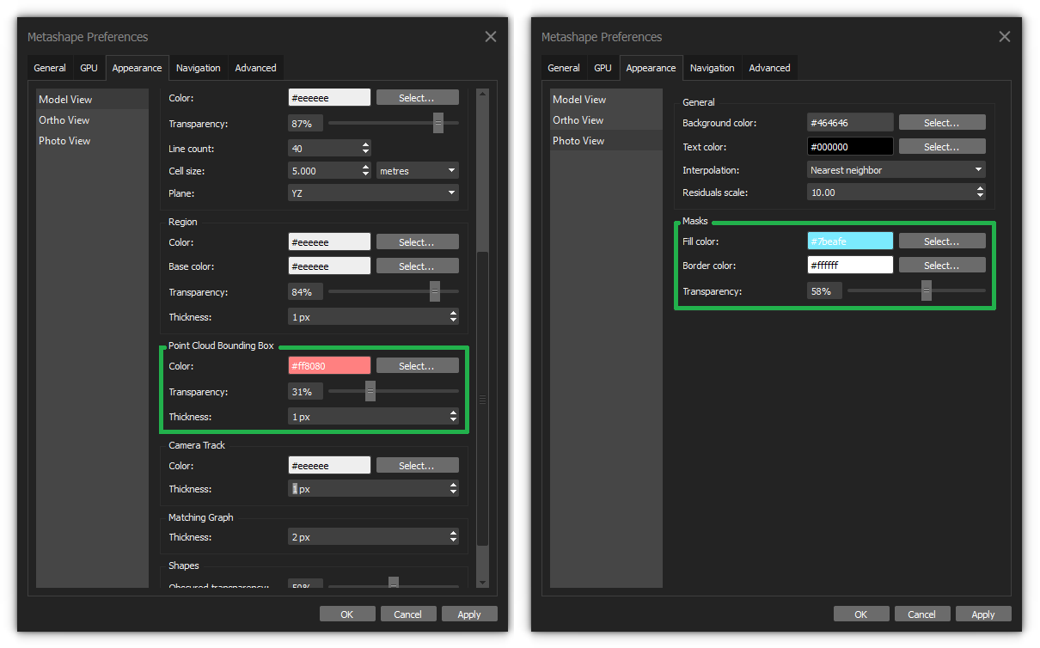1040x648 pixels.
Task: Click the Region Base color #eeeeee swatch
Action: tap(329, 266)
